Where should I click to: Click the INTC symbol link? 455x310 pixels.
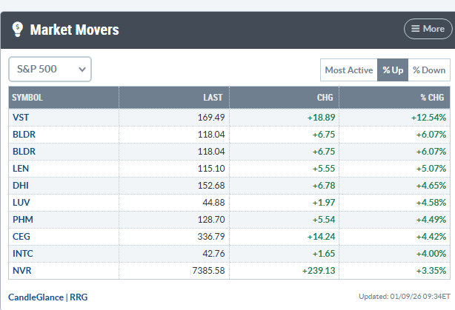point(21,253)
